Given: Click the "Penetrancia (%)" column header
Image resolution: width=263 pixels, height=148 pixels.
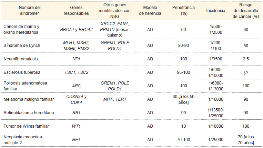Looking at the screenshot, I should click(x=183, y=10).
